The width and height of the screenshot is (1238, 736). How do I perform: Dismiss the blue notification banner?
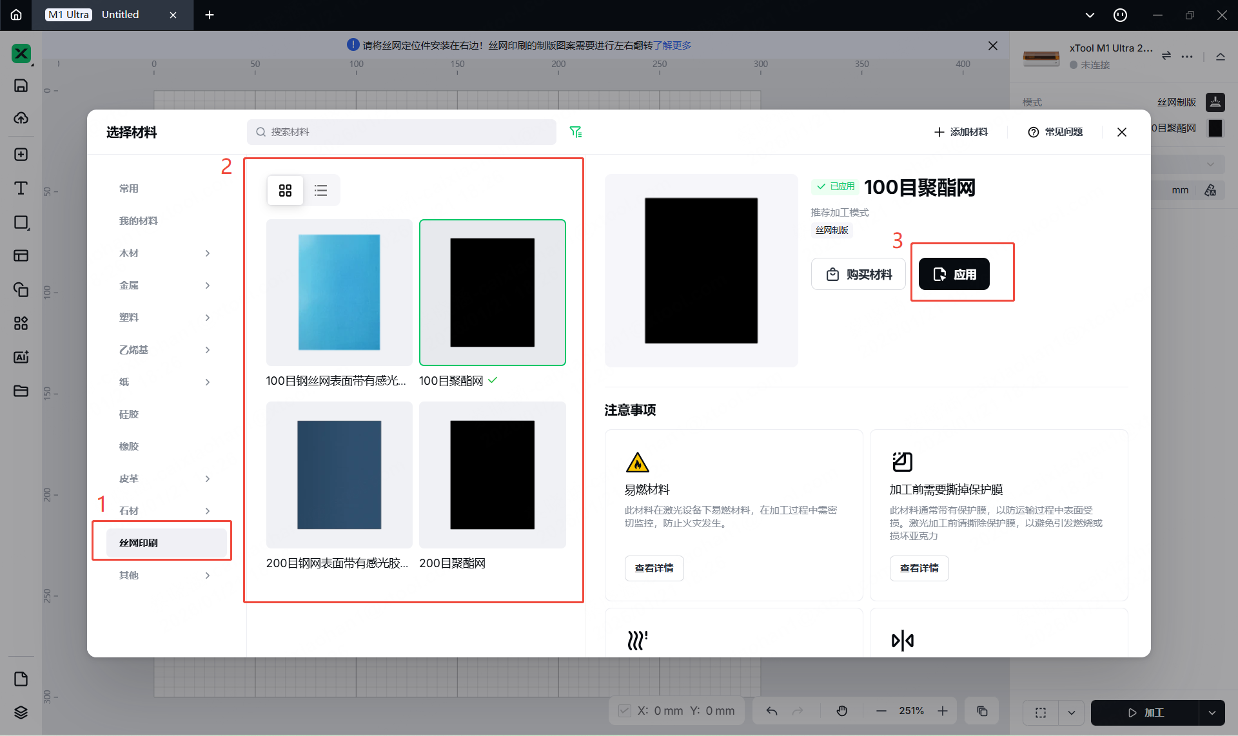click(x=993, y=46)
